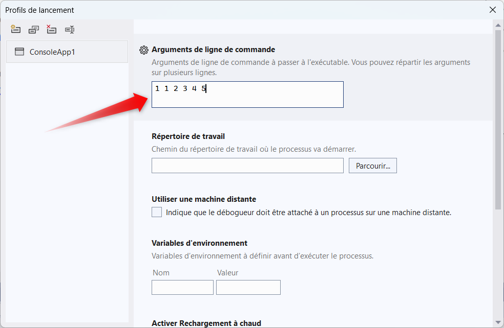Click the environment variable Valeur field

coord(248,287)
